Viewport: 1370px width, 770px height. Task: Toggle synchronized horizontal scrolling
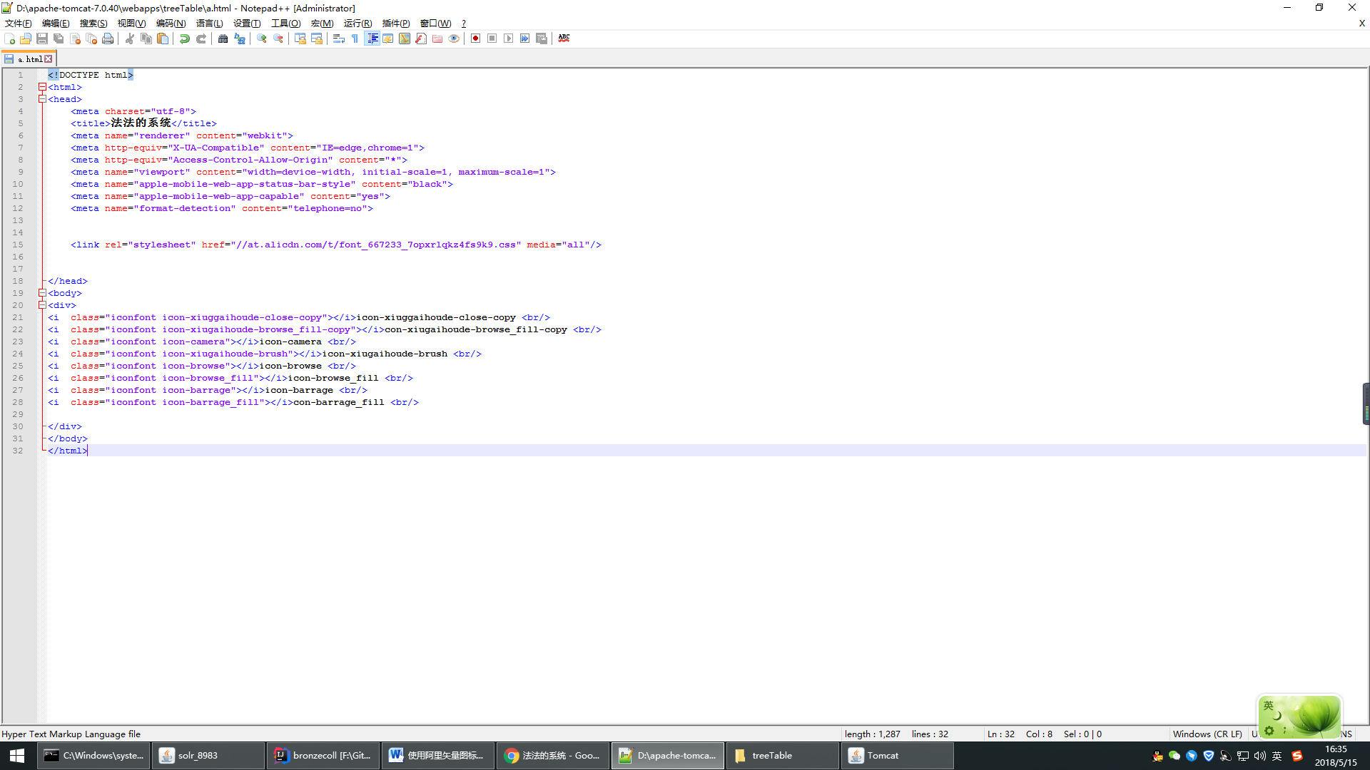tap(317, 38)
